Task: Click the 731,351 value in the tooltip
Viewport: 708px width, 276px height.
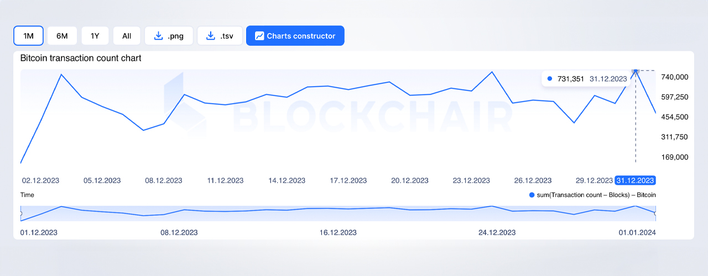Action: click(x=569, y=79)
